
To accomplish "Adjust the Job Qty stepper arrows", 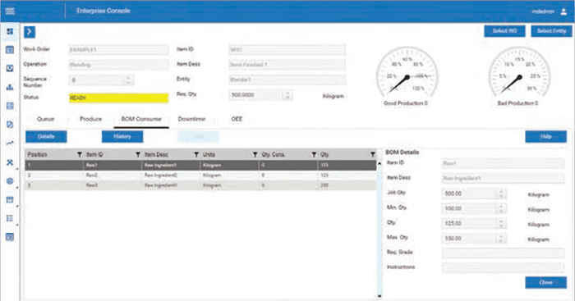I will click(501, 194).
